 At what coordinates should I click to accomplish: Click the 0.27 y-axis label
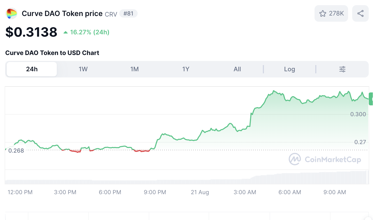[x=360, y=142]
